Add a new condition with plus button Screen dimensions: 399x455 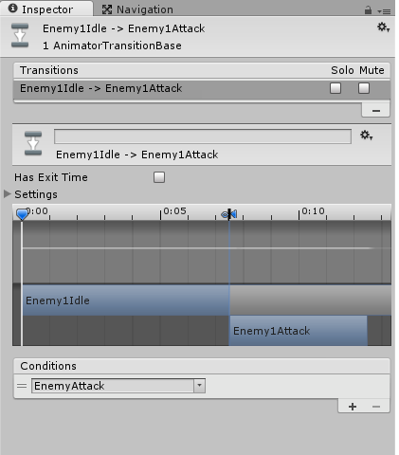pos(353,407)
